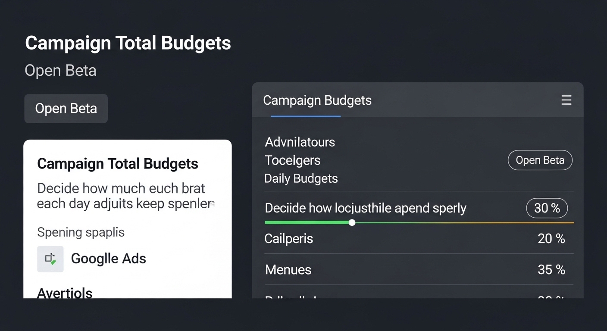Click the Advnilatours item
The height and width of the screenshot is (331, 607).
click(x=300, y=142)
